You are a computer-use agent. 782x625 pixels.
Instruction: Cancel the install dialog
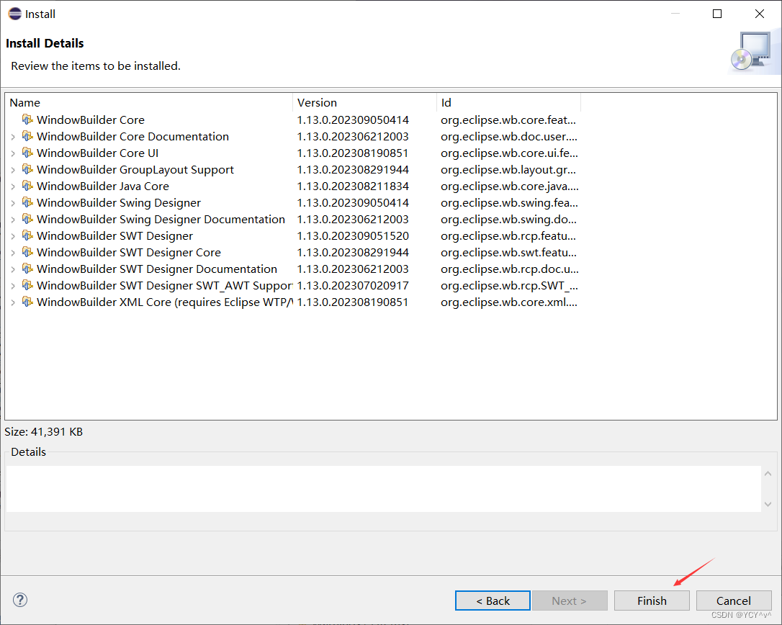coord(734,601)
